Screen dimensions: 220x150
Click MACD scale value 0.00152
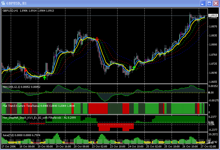pos(213,86)
